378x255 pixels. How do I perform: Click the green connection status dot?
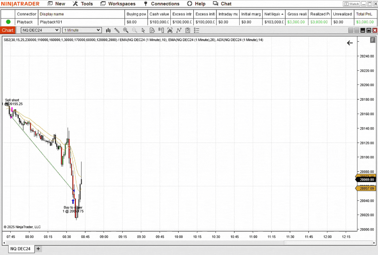coord(8,22)
